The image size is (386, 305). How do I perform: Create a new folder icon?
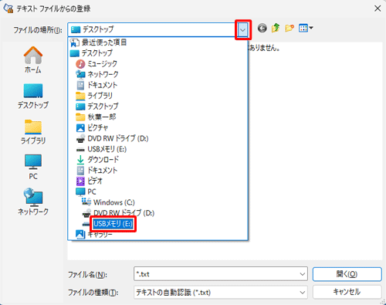point(289,28)
